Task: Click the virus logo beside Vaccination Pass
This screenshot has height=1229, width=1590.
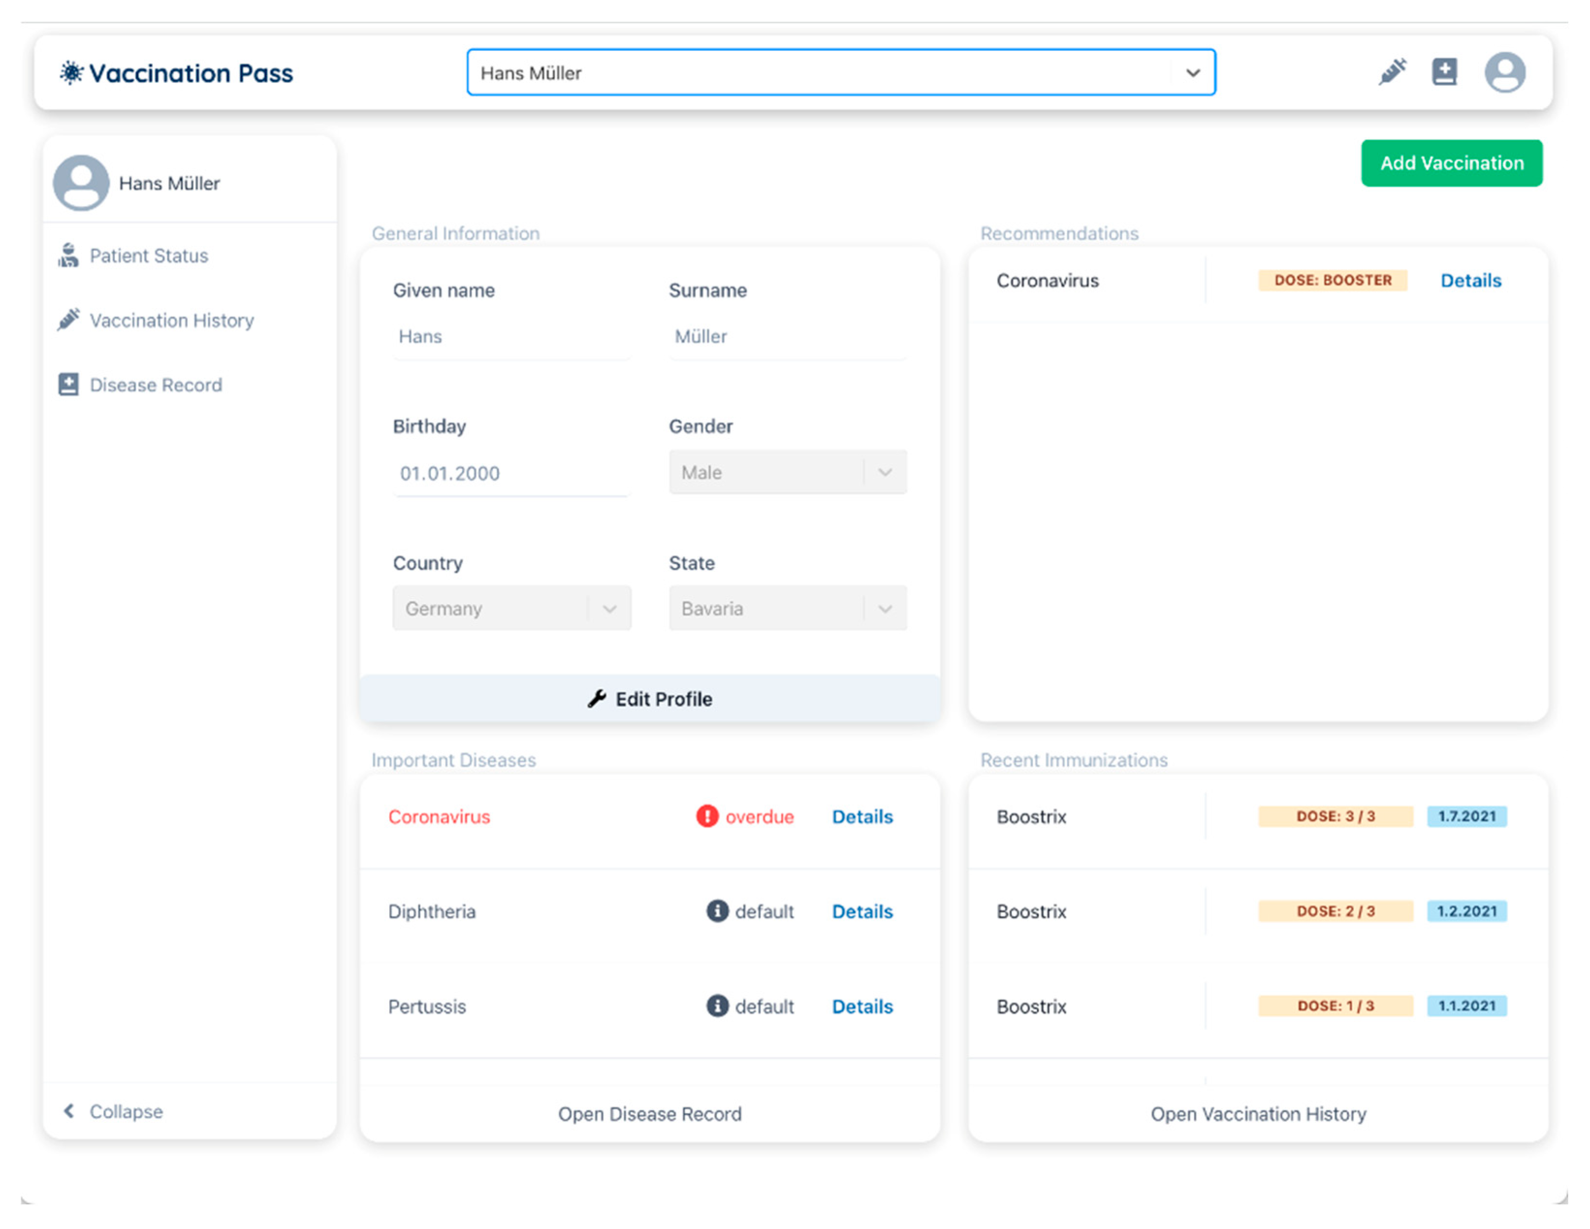Action: [71, 73]
